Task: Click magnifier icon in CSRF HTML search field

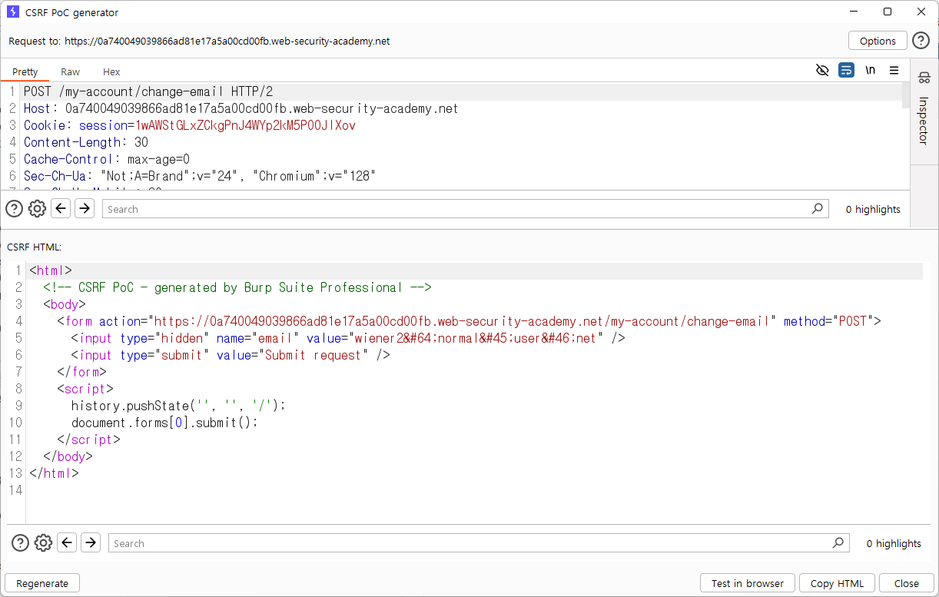Action: [x=838, y=542]
